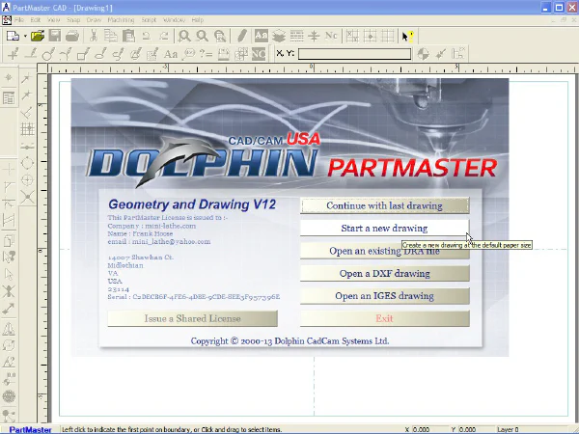The width and height of the screenshot is (579, 434).
Task: Click 'Issue a Shared License' button
Action: [x=192, y=318]
